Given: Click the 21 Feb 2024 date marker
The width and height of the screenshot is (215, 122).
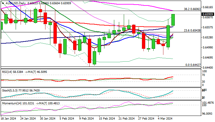Looking at the screenshot, I should pos(127,119).
